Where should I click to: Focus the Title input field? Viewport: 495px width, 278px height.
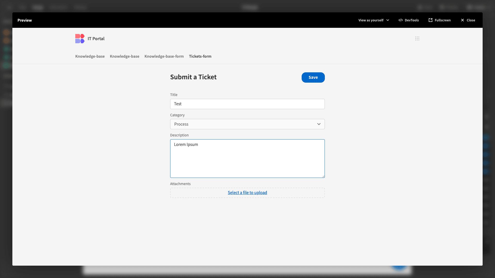tap(247, 104)
